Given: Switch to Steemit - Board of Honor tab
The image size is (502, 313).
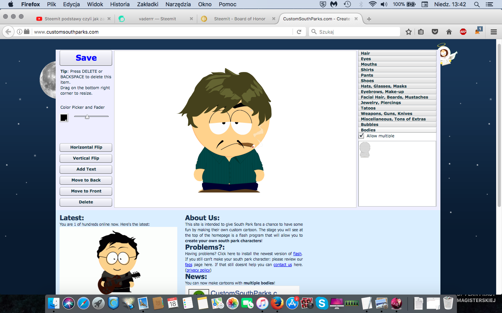Looking at the screenshot, I should 238,19.
